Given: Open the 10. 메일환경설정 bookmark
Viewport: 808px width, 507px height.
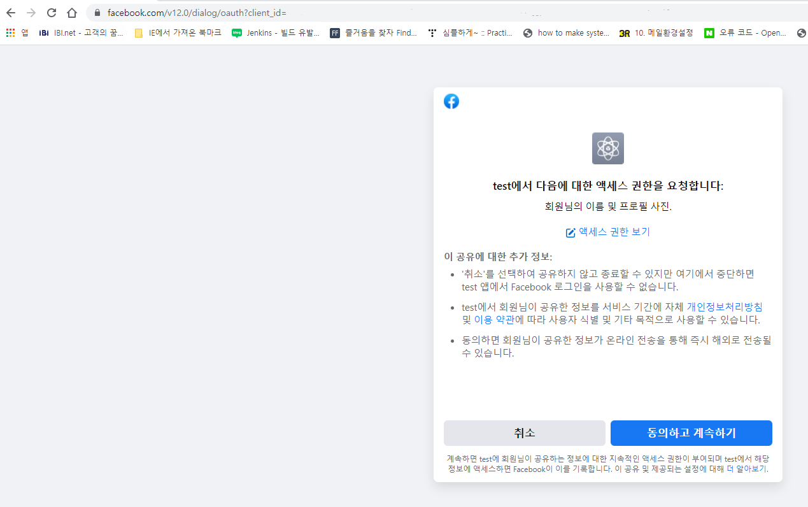Looking at the screenshot, I should [x=656, y=33].
